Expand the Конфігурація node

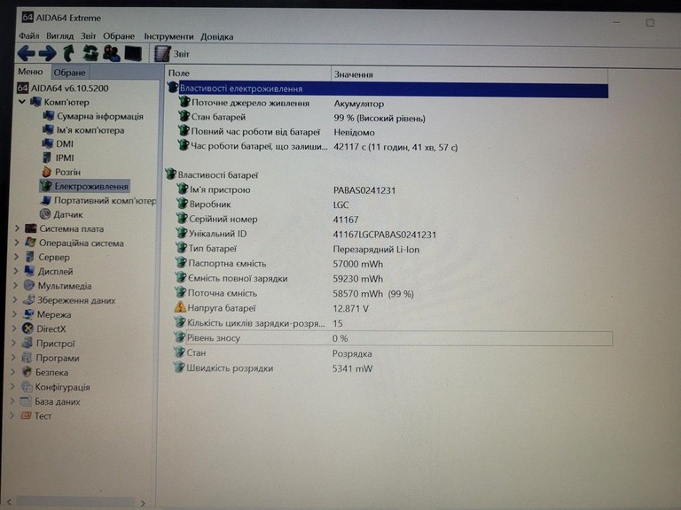point(12,386)
